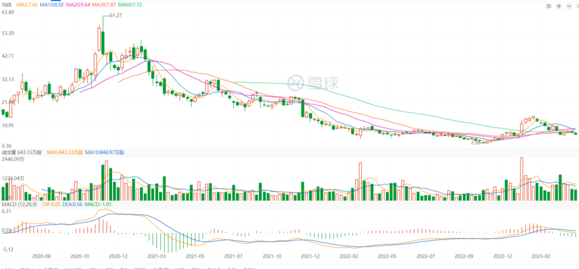Zoom in with the plus icon
Image resolution: width=579 pixels, height=269 pixels.
point(559,6)
